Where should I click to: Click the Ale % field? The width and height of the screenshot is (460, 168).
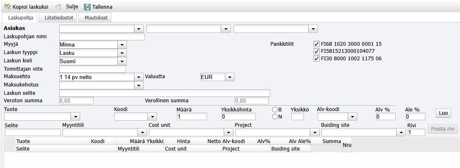415,116
